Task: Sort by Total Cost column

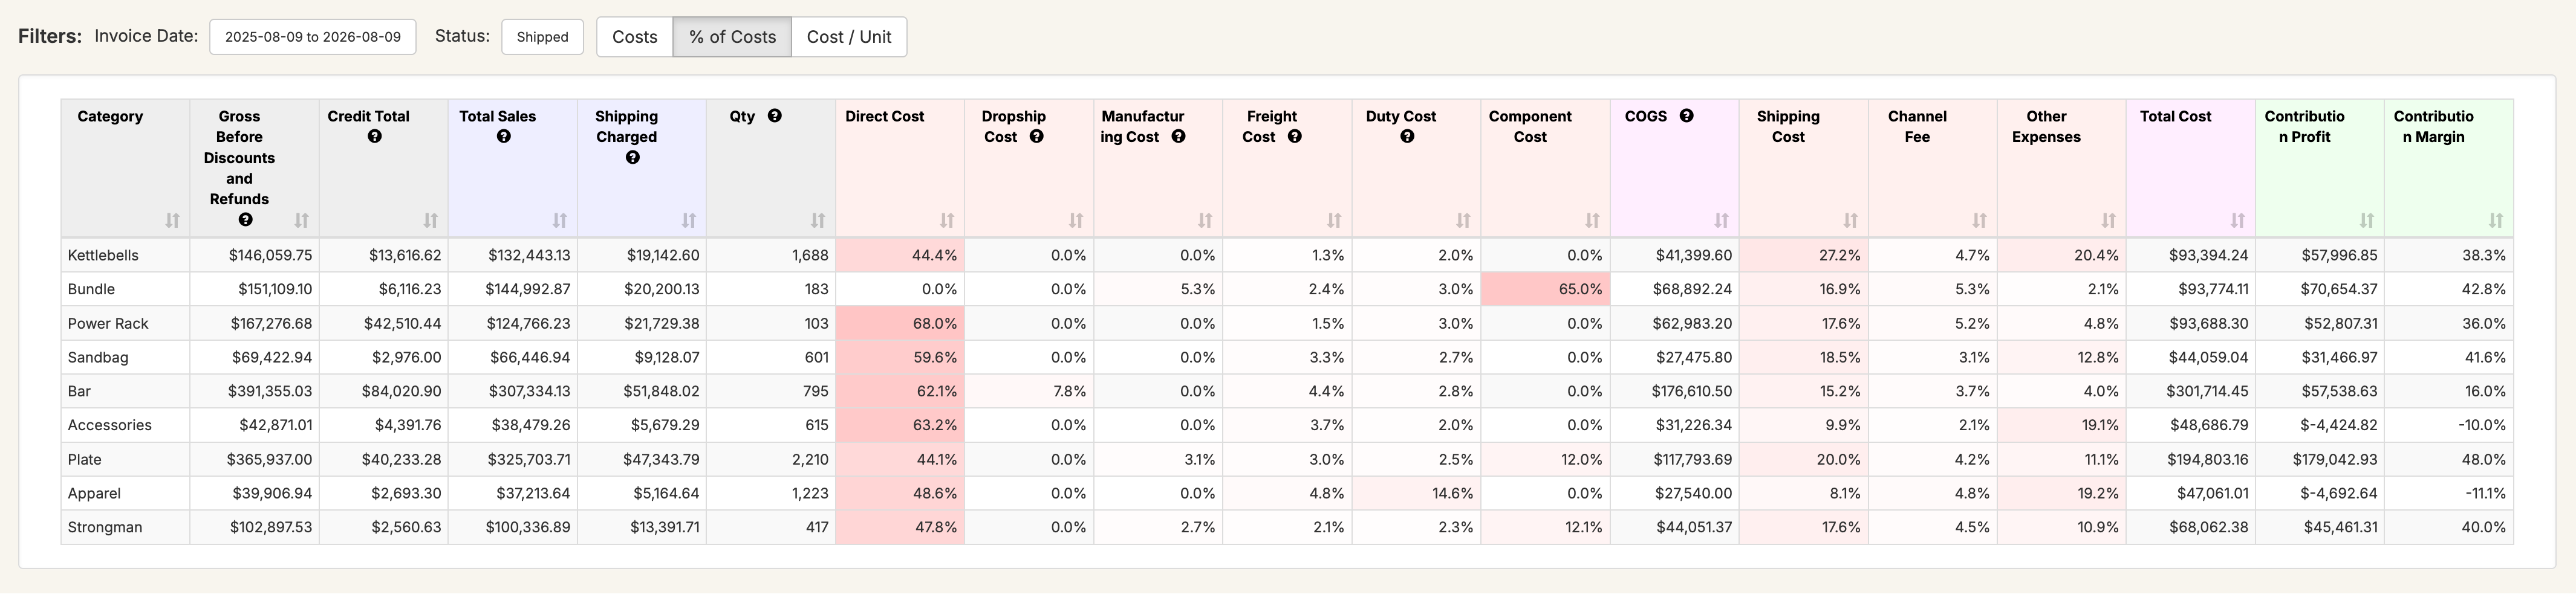Action: (x=2238, y=220)
